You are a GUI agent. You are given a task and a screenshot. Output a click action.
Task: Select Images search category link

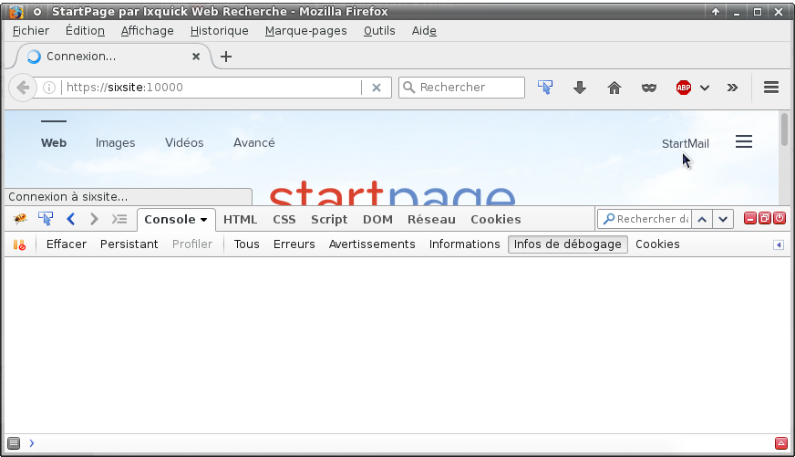[115, 142]
